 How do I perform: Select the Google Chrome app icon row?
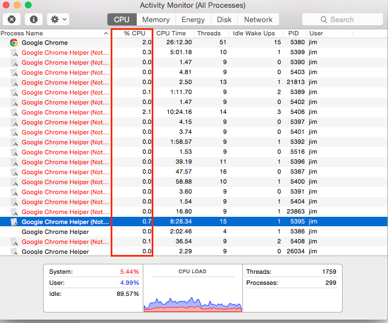[x=14, y=43]
